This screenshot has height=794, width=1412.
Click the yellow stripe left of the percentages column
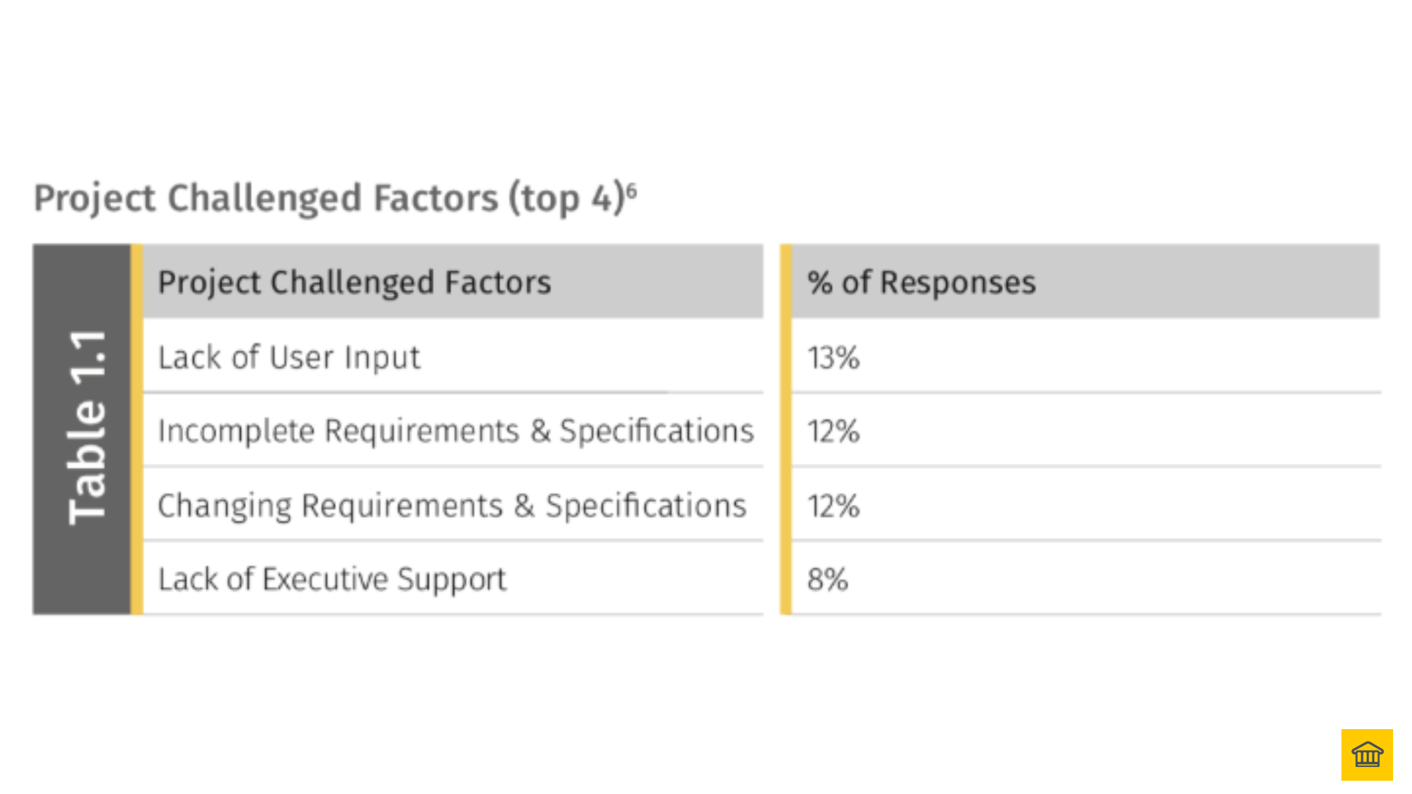click(785, 429)
